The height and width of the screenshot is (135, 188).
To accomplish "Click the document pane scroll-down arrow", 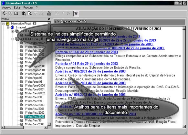I will [184, 126].
